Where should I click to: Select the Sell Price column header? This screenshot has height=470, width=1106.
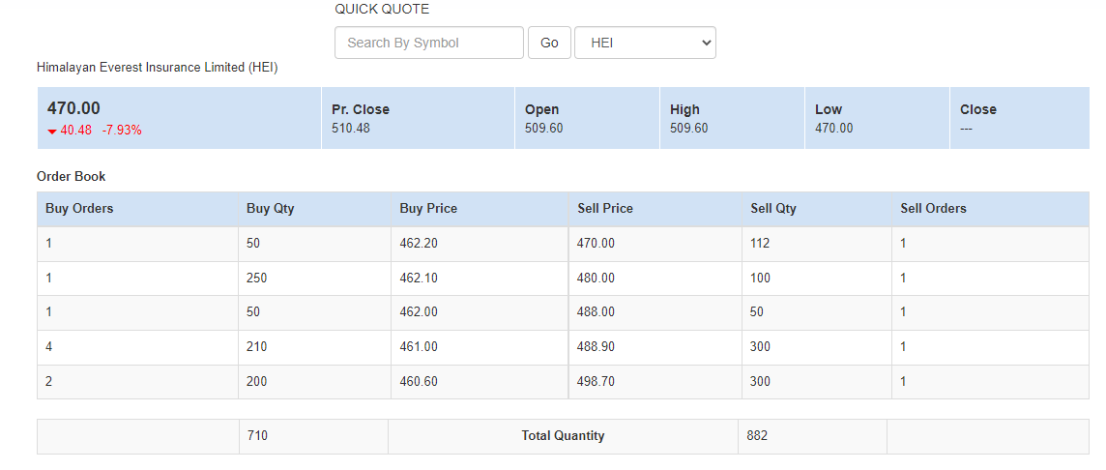tap(605, 209)
